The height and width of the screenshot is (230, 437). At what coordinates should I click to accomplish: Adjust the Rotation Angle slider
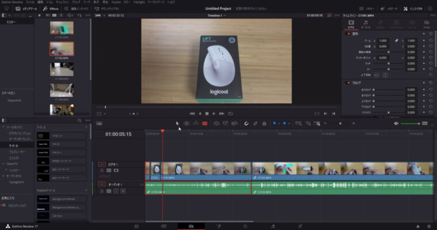389,52
